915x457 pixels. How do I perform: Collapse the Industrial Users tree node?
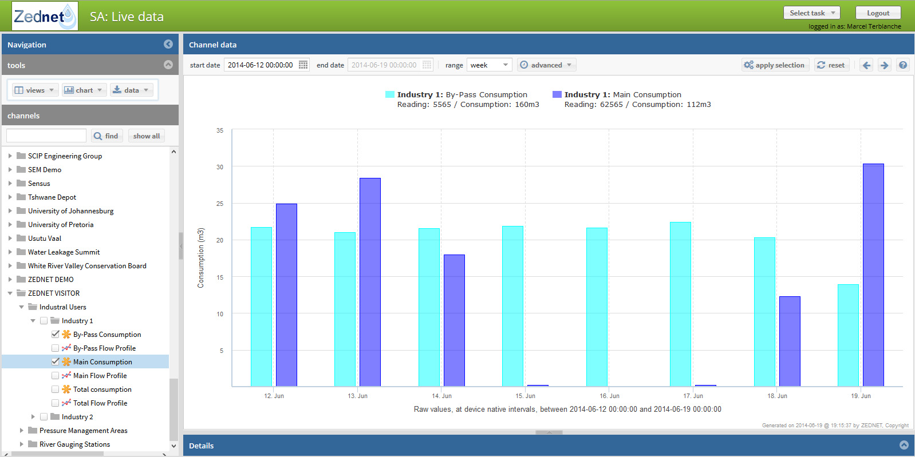pyautogui.click(x=21, y=307)
